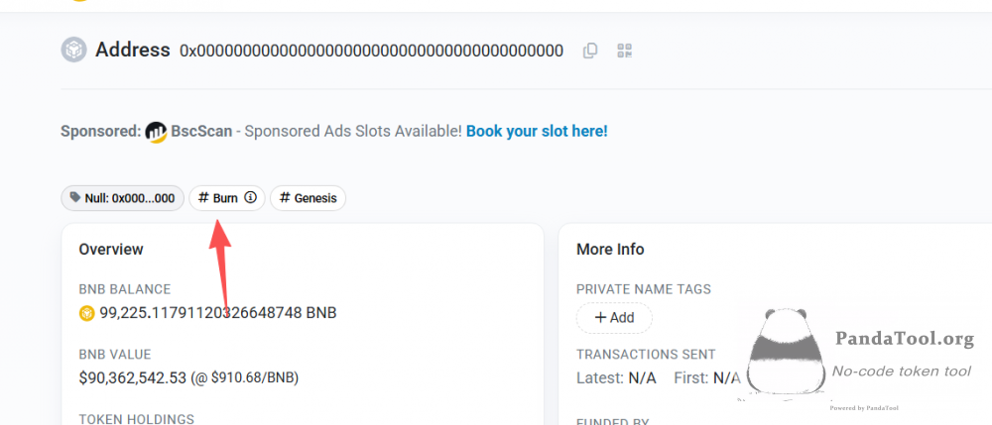
Task: Click the BNB value in dollars
Action: (x=188, y=377)
